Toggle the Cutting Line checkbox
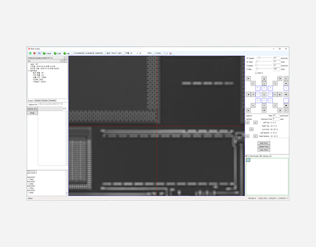The width and height of the screenshot is (316, 247). 261,156
